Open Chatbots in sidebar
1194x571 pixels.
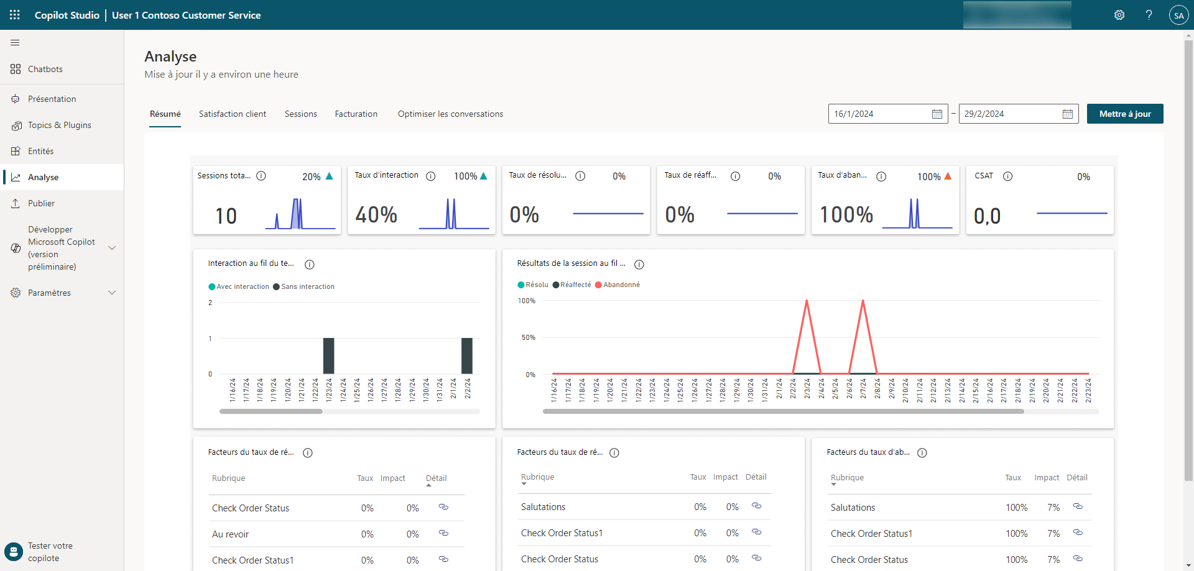pos(62,69)
